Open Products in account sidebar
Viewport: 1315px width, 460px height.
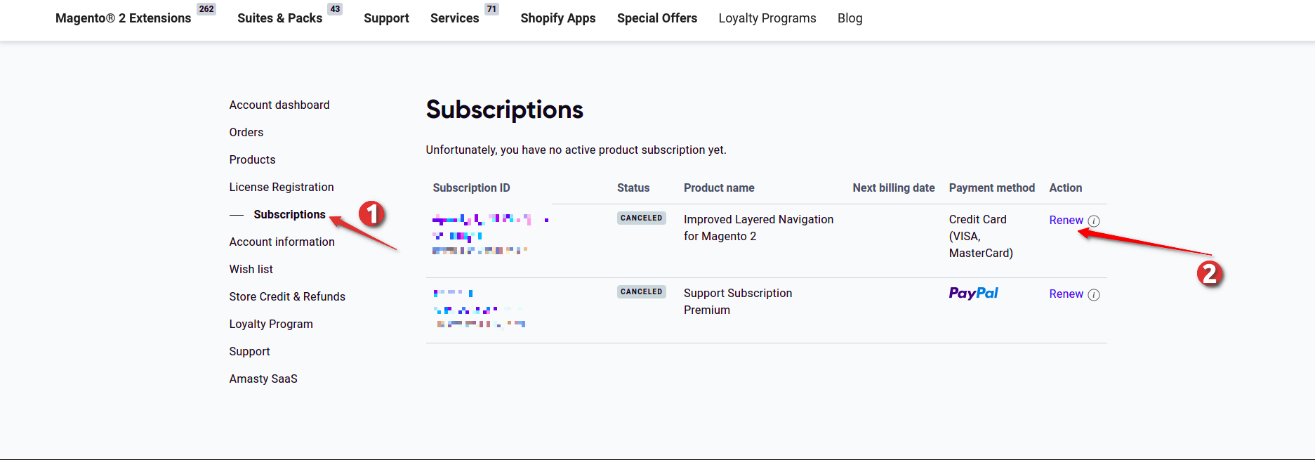[252, 159]
